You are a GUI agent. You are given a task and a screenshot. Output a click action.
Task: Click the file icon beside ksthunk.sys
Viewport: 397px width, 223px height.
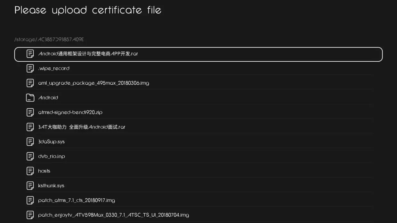tap(30, 186)
